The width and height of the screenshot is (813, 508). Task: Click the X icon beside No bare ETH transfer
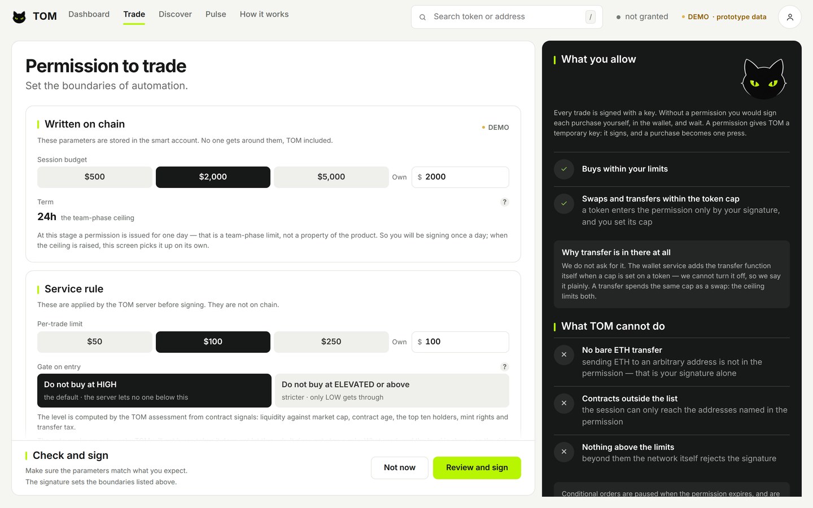pos(564,355)
